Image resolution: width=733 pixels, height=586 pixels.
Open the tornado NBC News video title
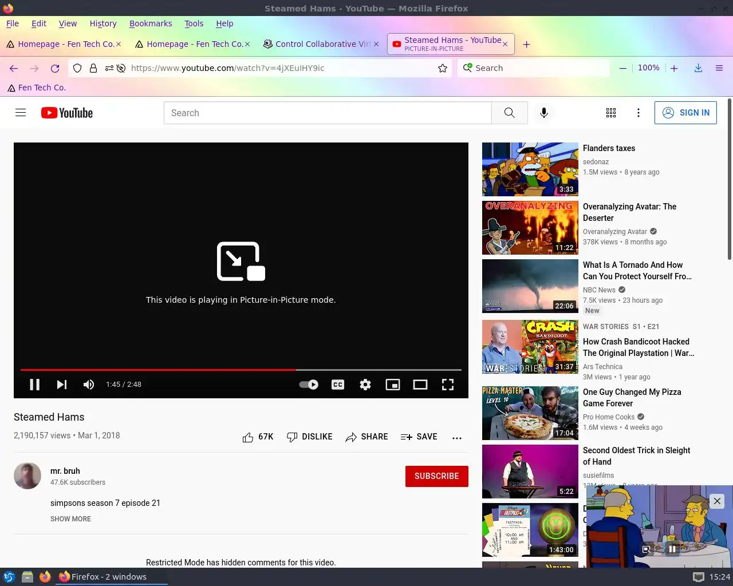(x=637, y=271)
